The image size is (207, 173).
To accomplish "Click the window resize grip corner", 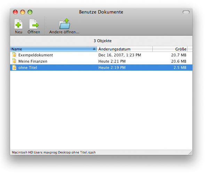I will pyautogui.click(x=190, y=153).
